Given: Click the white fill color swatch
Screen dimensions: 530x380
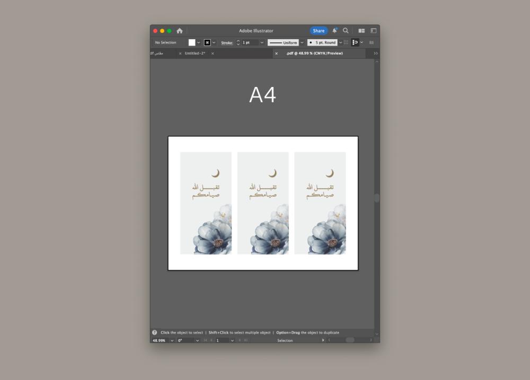Looking at the screenshot, I should coord(192,42).
